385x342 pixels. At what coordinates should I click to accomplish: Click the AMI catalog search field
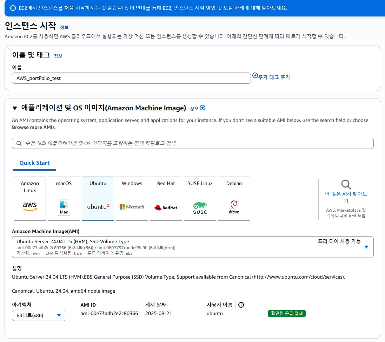(x=193, y=143)
